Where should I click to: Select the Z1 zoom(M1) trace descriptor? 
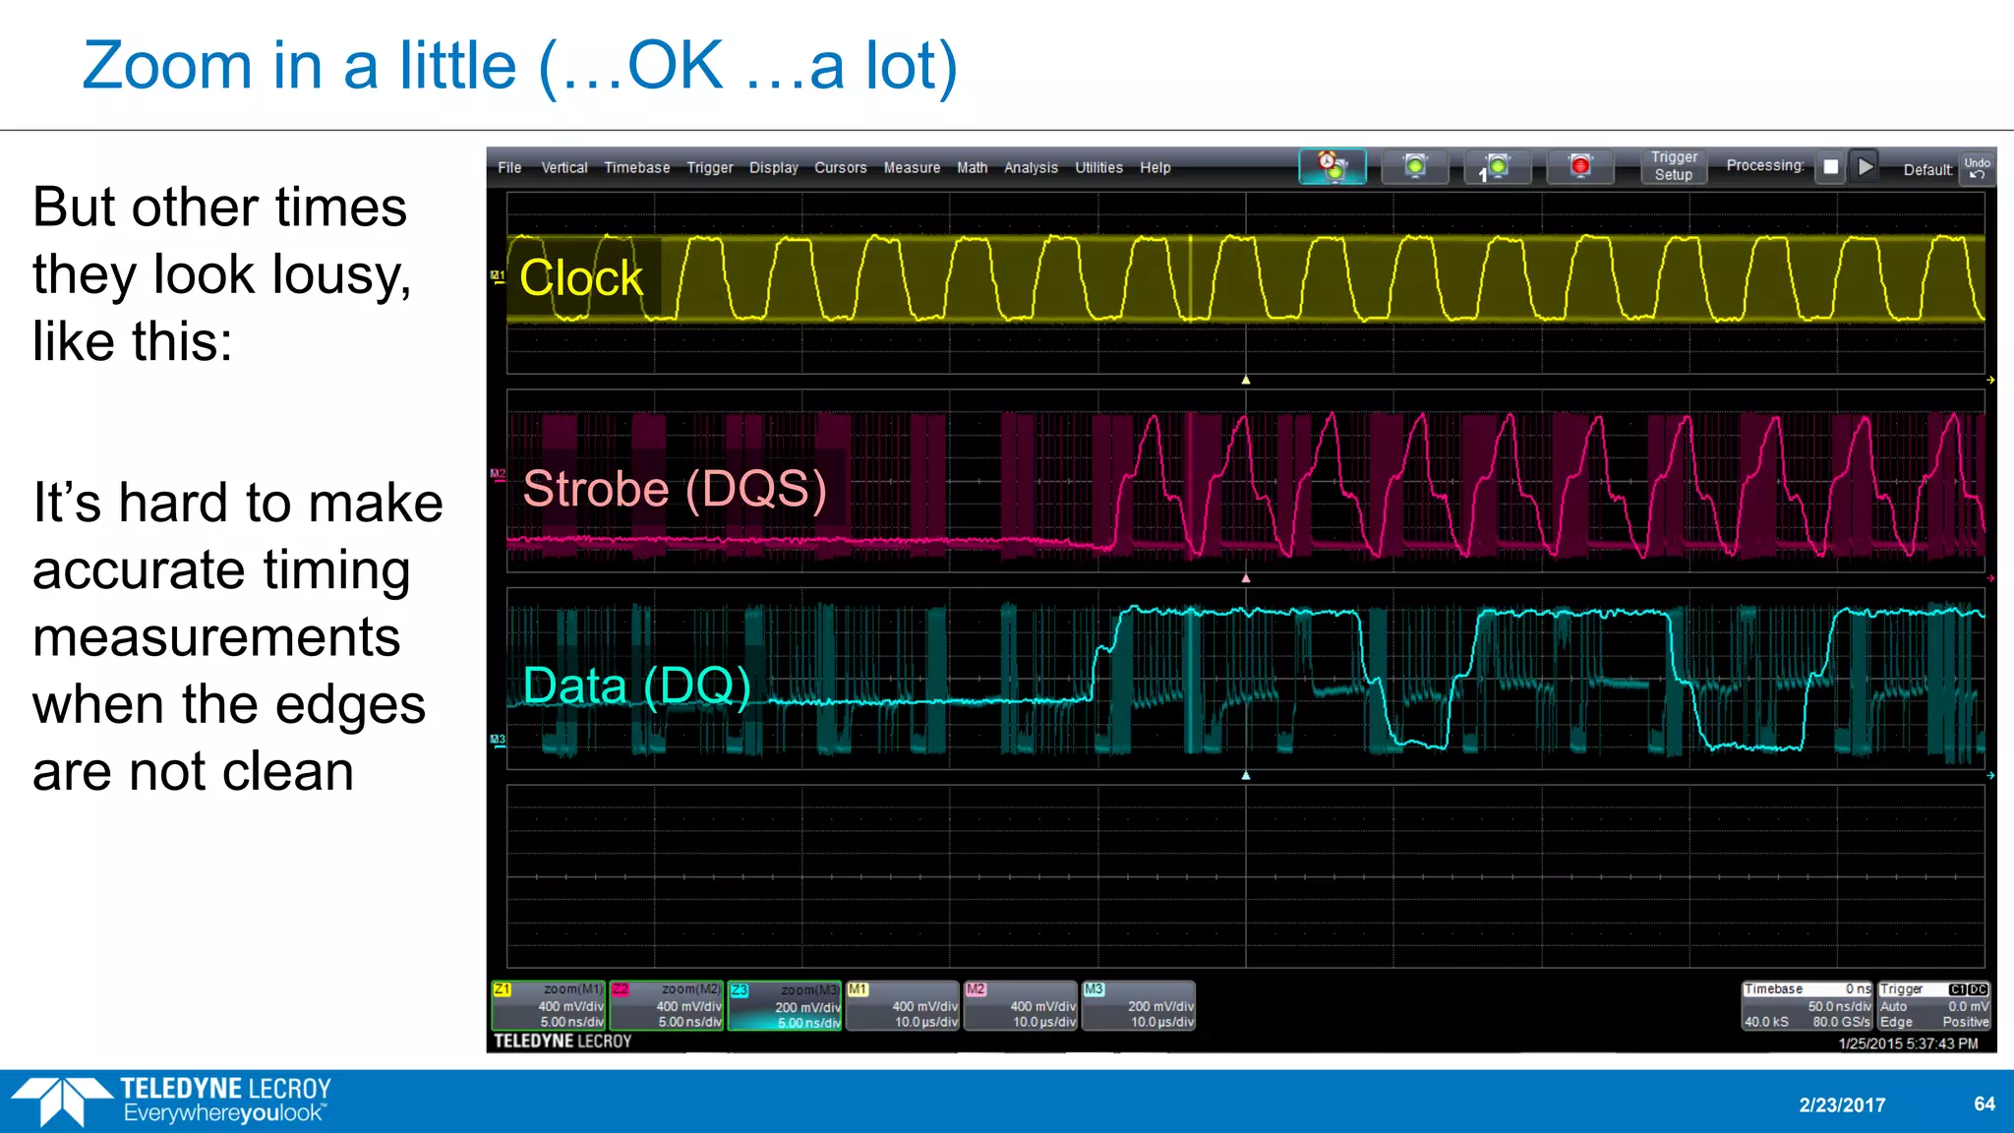click(x=549, y=1005)
